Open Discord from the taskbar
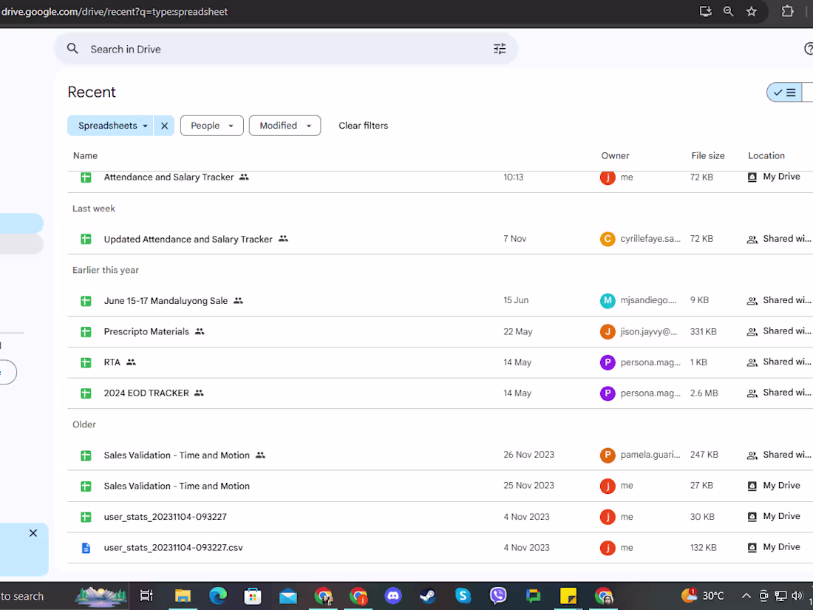Screen dimensions: 813x610 (392, 596)
